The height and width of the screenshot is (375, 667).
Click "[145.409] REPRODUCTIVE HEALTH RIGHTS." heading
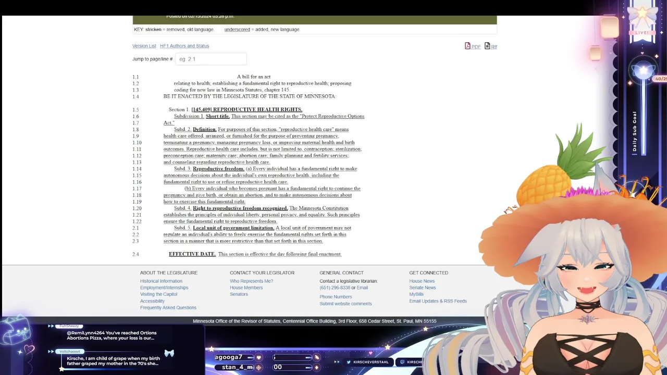tap(246, 109)
